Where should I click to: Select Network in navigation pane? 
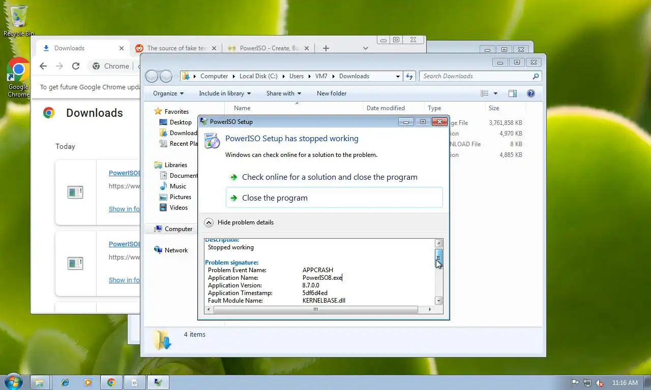click(x=171, y=250)
